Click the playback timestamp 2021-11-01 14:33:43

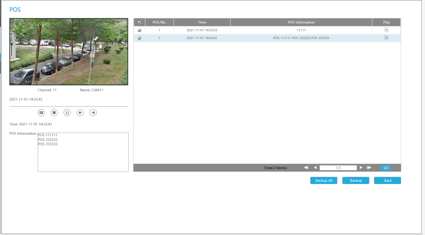[26, 99]
